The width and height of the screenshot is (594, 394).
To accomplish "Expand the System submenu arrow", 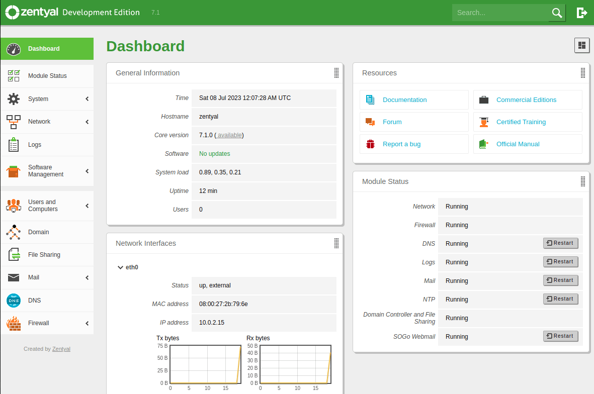I will click(x=87, y=99).
